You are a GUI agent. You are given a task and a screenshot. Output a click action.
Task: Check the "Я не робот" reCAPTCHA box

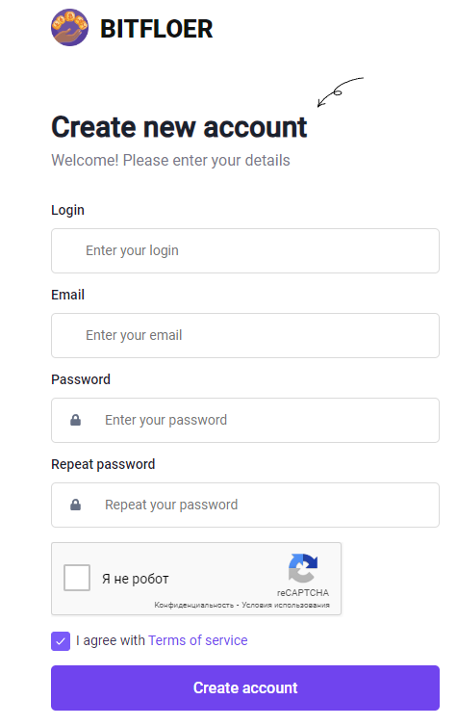pyautogui.click(x=77, y=578)
